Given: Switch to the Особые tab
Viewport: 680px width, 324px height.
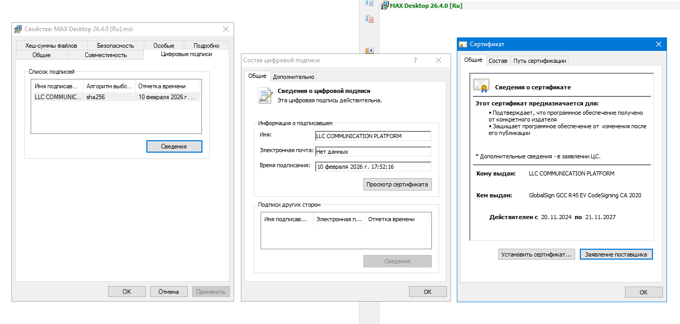Looking at the screenshot, I should [x=164, y=46].
